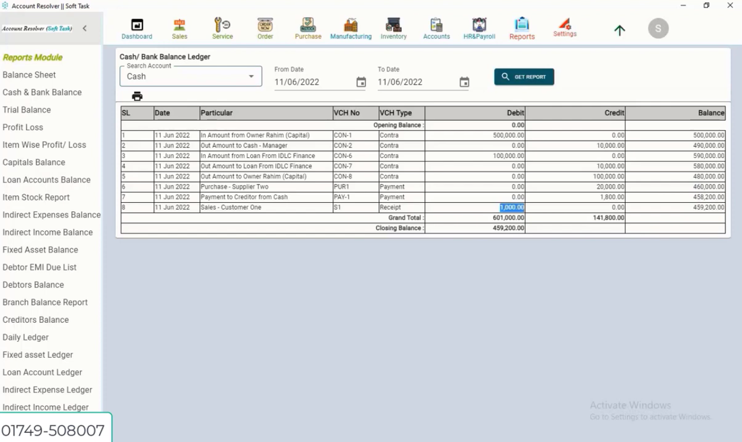Image resolution: width=742 pixels, height=442 pixels.
Task: Open the Order module
Action: [x=265, y=28]
